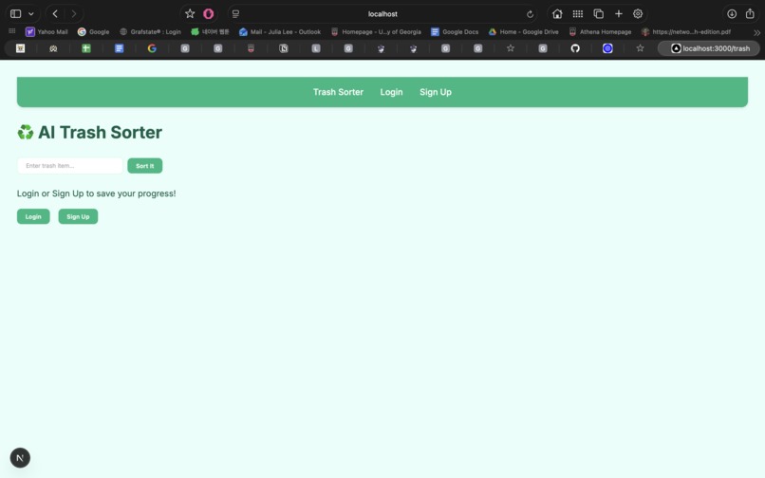Click the Sort It button
Viewport: 765px width, 478px height.
click(x=145, y=166)
